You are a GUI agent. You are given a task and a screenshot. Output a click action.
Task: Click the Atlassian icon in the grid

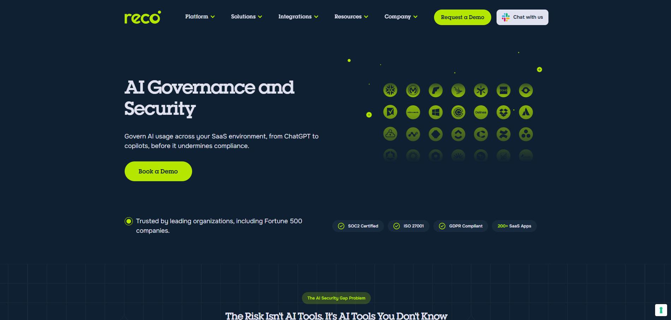(526, 112)
